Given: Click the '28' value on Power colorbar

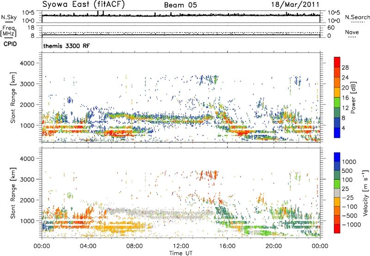Looking at the screenshot, I should click(345, 67).
